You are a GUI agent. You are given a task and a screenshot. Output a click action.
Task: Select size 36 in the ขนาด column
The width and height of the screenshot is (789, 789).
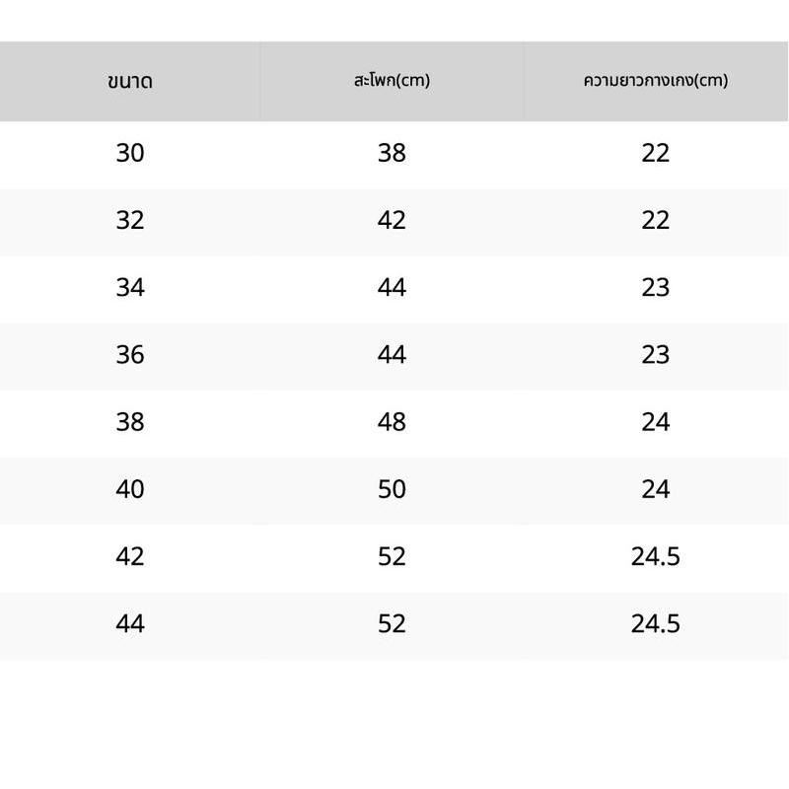pos(130,355)
